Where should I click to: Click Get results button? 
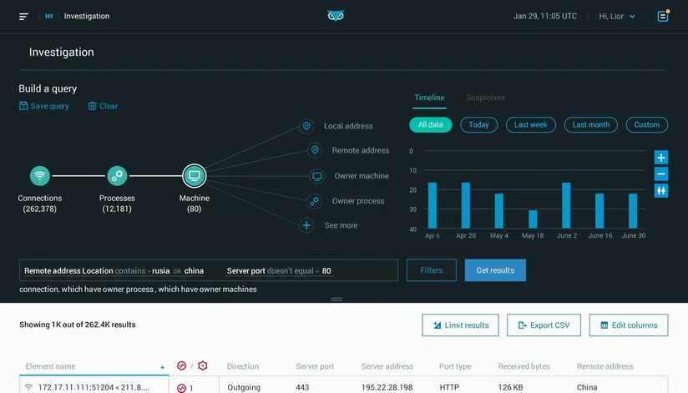point(495,270)
